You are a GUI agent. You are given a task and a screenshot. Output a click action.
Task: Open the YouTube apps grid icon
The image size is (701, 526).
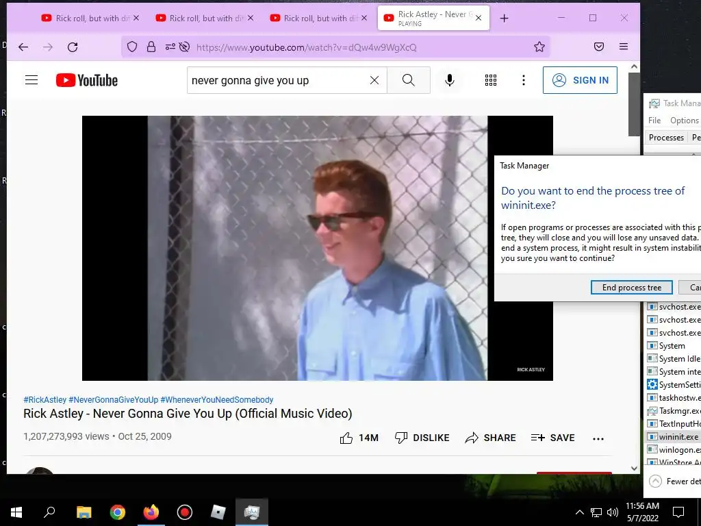tap(491, 80)
